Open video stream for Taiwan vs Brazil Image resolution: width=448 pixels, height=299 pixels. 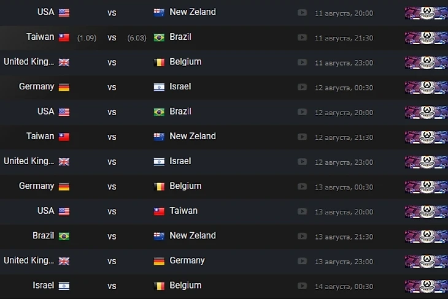pos(302,37)
